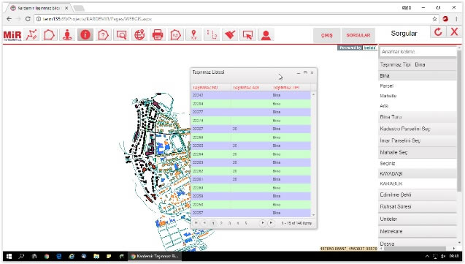465x264 pixels.
Task: Click Taşınmaz Listesi vertical scrollbar down arrow
Action: [x=313, y=215]
